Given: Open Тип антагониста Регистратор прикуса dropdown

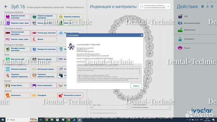Looking at the screenshot, I should [x=151, y=107].
